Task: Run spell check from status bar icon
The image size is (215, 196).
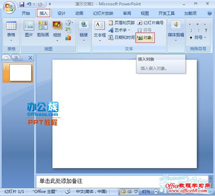Action: [x=68, y=192]
